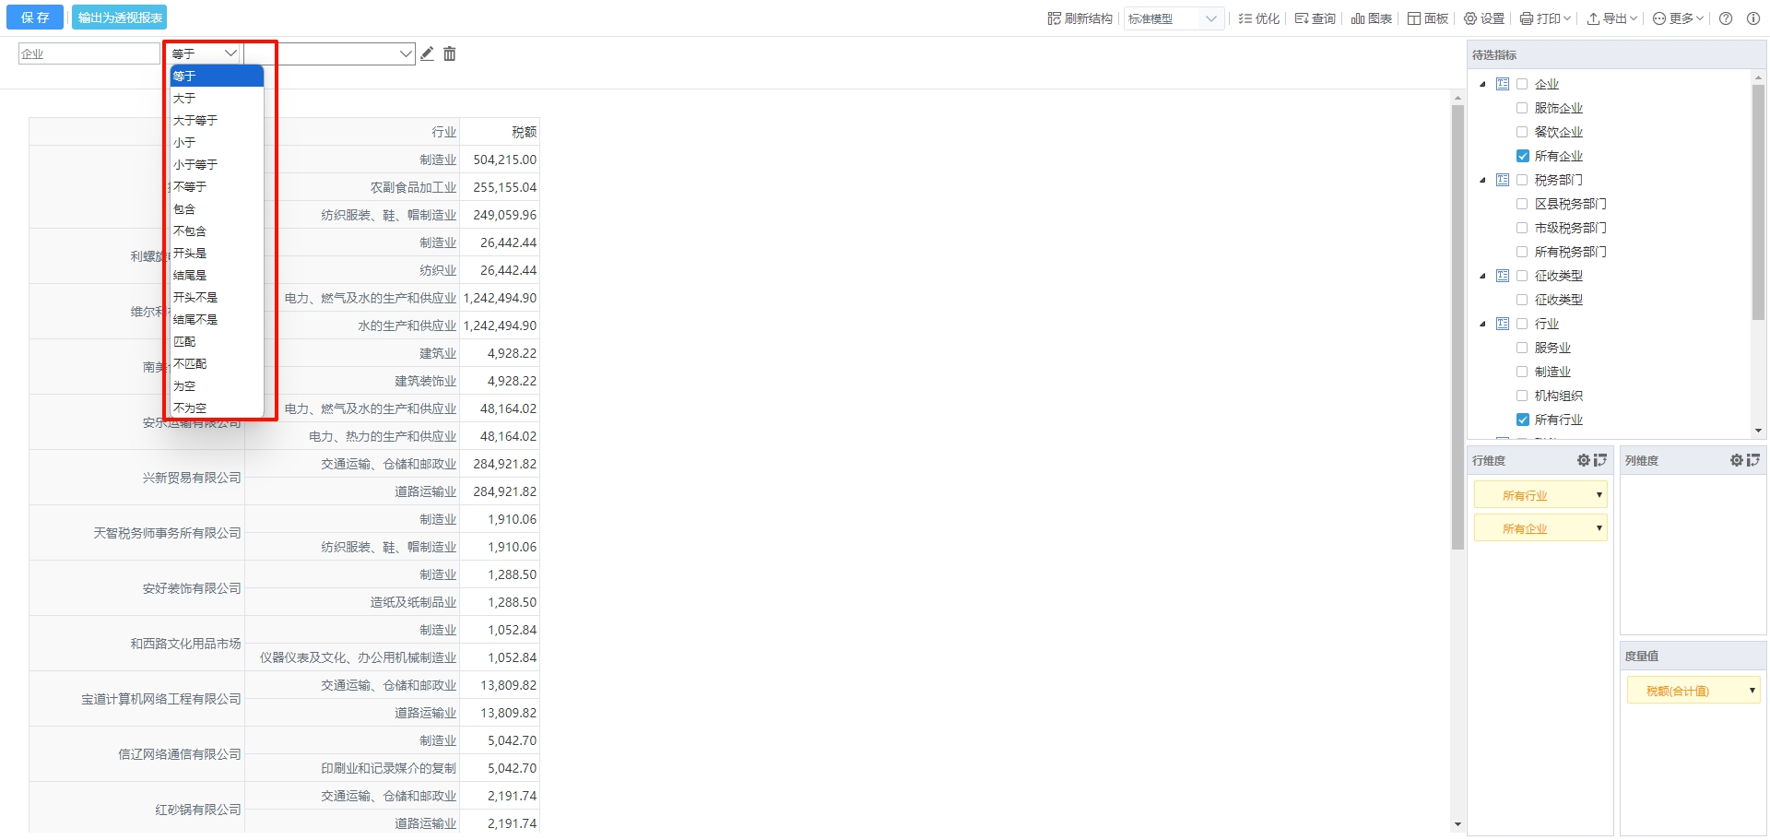Click the 企业 filter input field
The image size is (1770, 840).
pyautogui.click(x=88, y=53)
